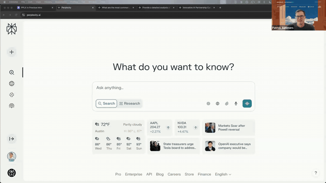
Task: Open the model selector chip icon
Action: click(x=208, y=103)
